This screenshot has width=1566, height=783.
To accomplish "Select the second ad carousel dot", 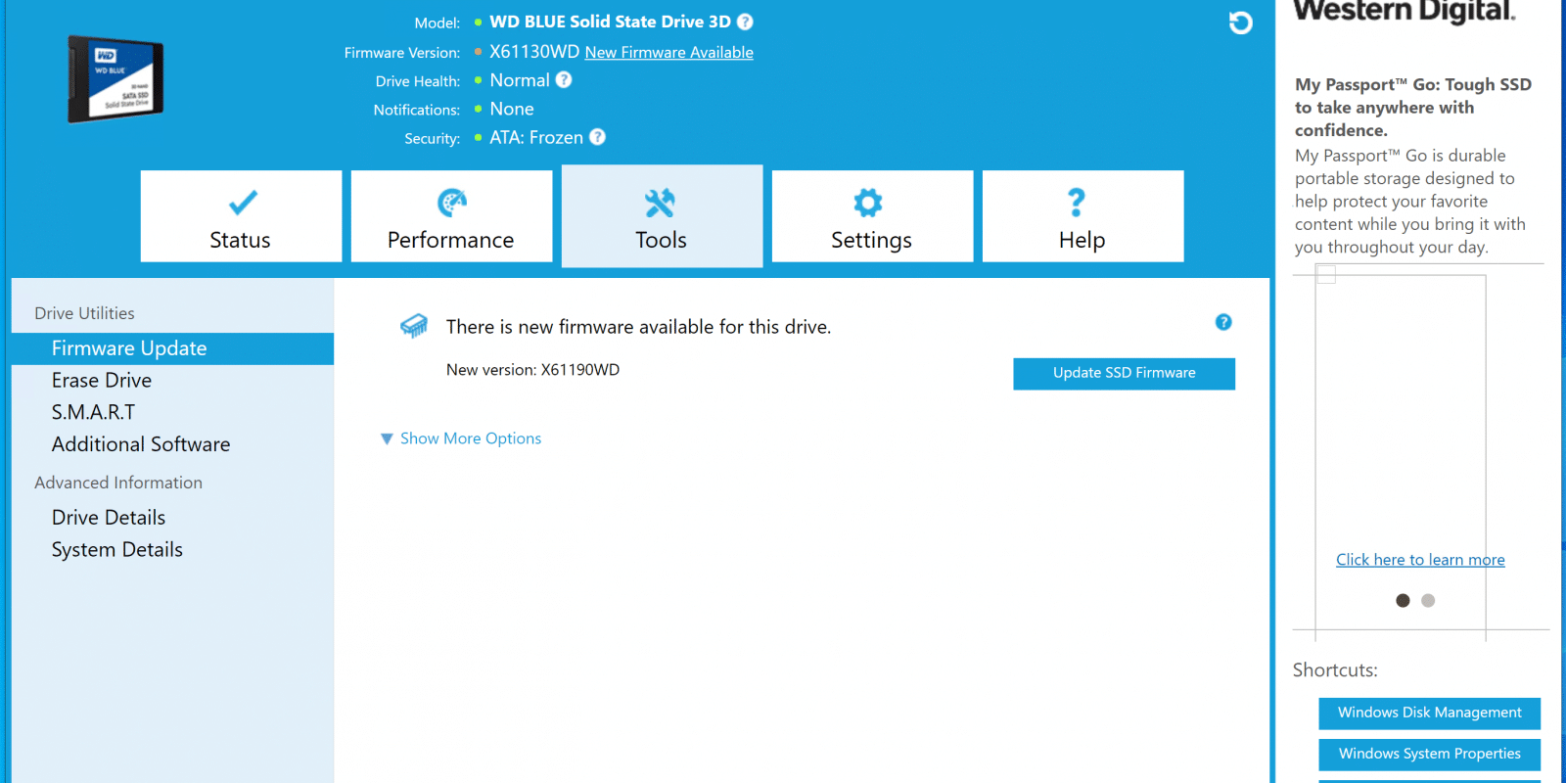I will point(1428,601).
